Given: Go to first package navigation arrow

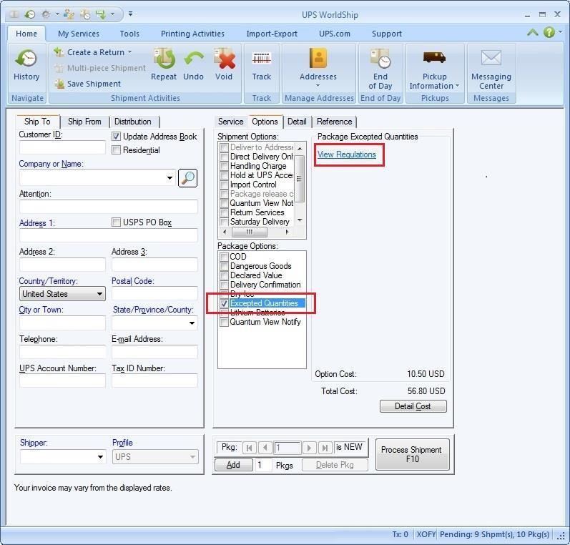Looking at the screenshot, I should coord(250,448).
